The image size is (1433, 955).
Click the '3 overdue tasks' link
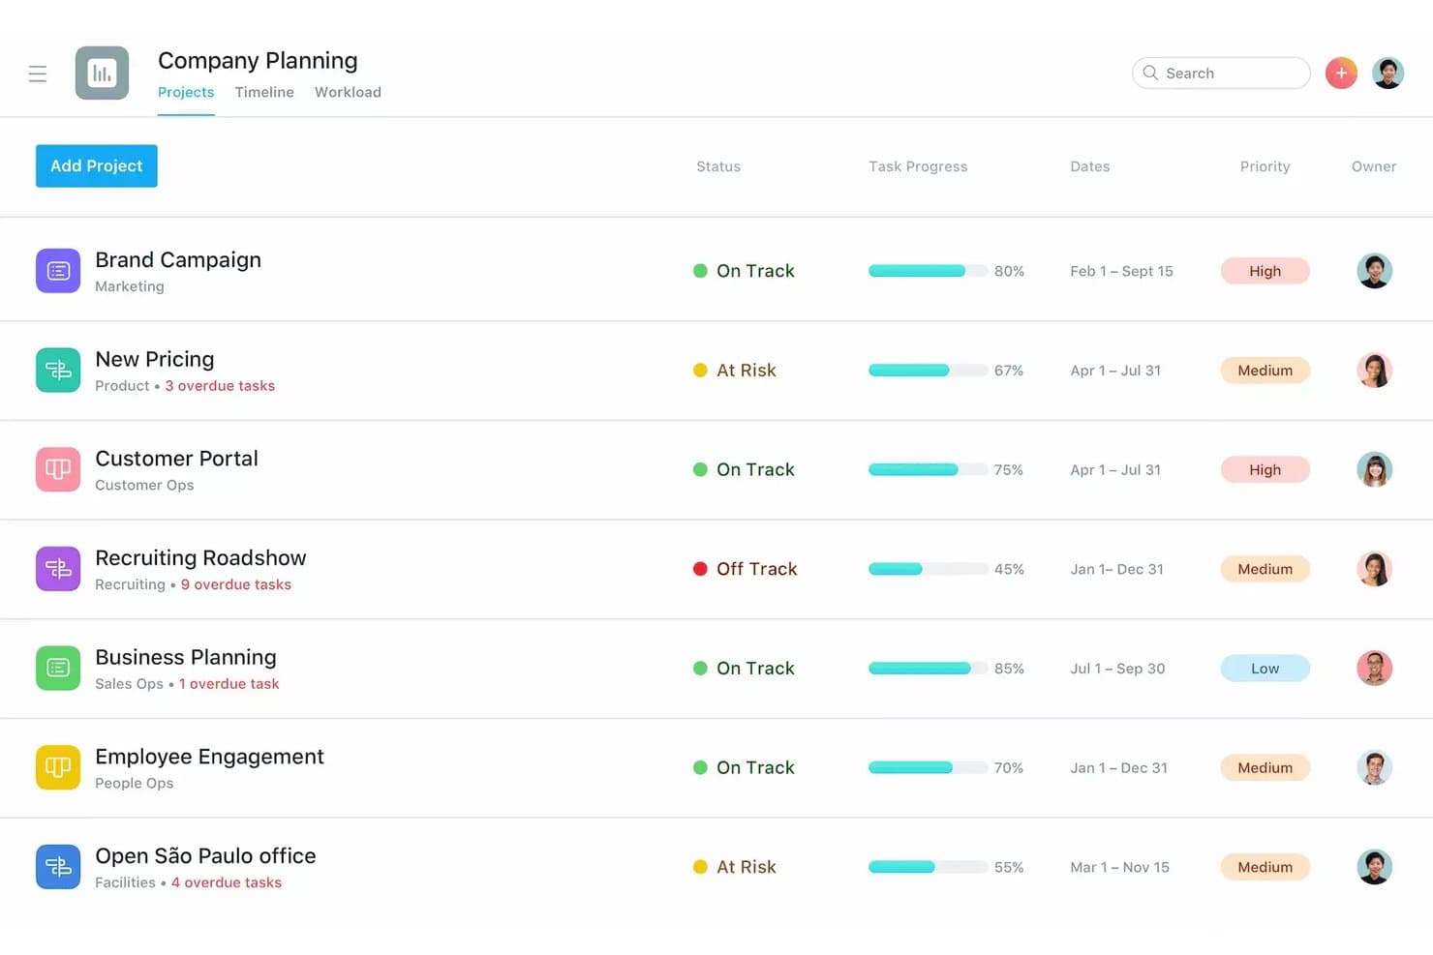(x=220, y=386)
